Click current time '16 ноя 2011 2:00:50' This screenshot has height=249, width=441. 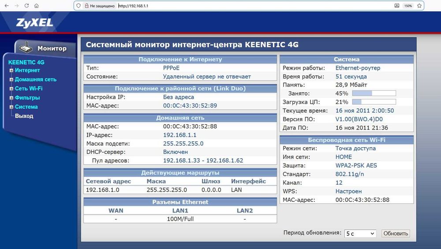[x=365, y=111]
